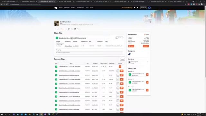The image size is (206, 116).
Task: Open the license link in About Project
Action: coord(145,43)
